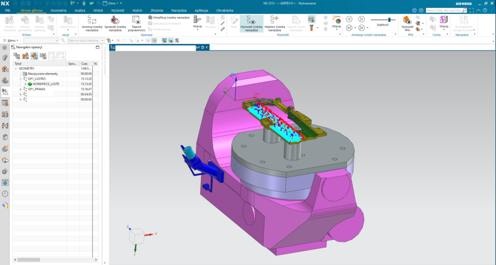Collapse the GEOMETRY tree node
The image size is (496, 265).
coord(15,69)
